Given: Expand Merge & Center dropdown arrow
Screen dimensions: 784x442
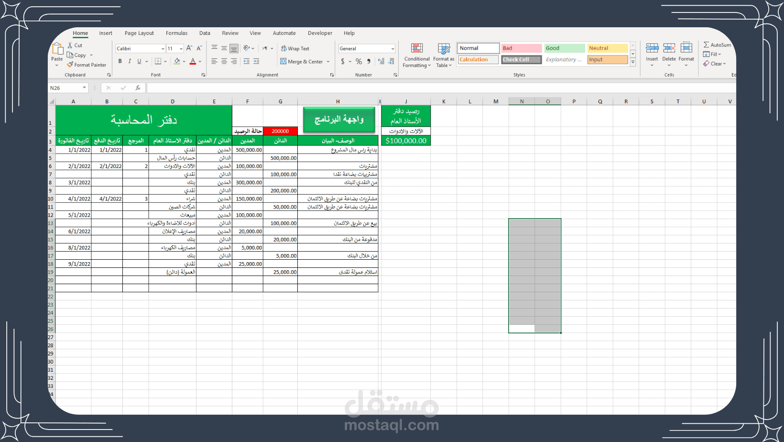Looking at the screenshot, I should (x=328, y=62).
